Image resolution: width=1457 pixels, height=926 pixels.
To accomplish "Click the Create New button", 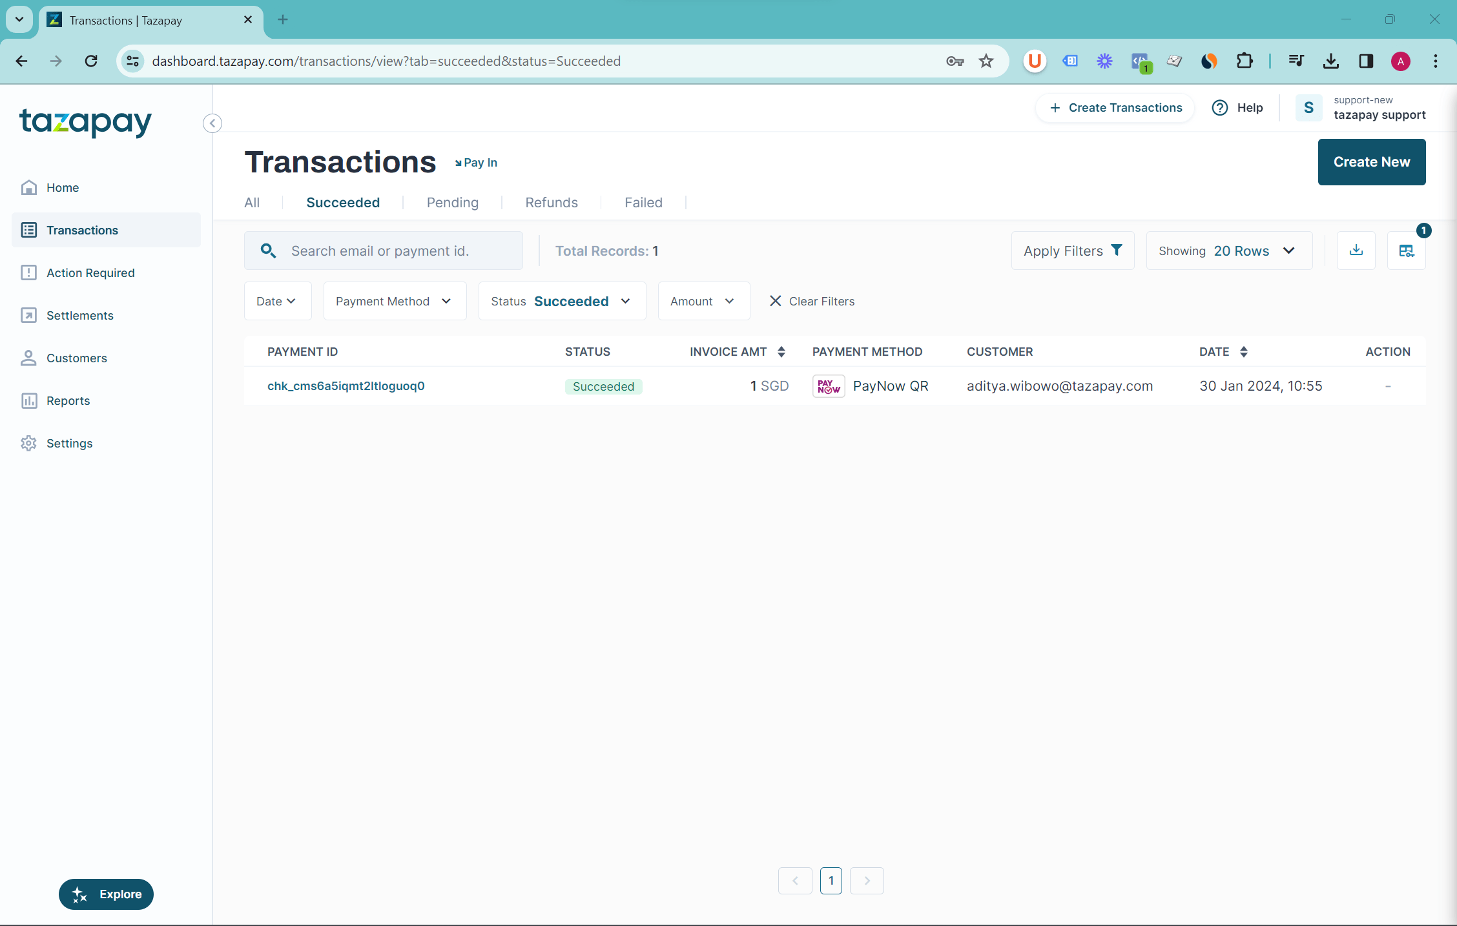I will (1371, 162).
